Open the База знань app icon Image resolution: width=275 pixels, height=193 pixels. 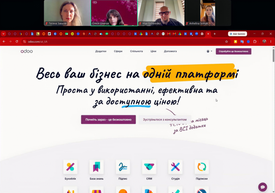coord(96,167)
